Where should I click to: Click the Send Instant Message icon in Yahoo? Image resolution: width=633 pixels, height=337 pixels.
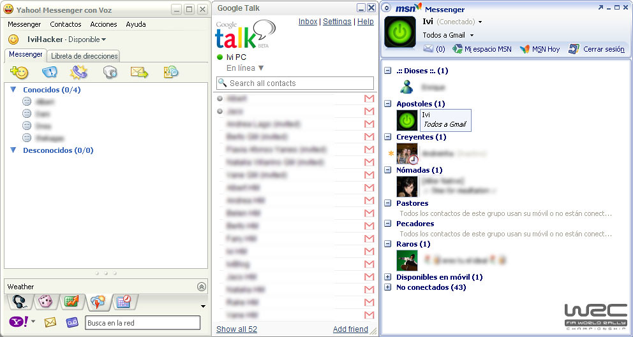tap(49, 72)
